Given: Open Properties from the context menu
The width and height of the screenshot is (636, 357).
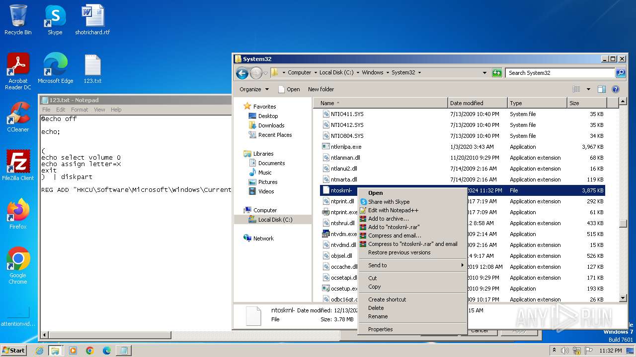Looking at the screenshot, I should point(412,329).
